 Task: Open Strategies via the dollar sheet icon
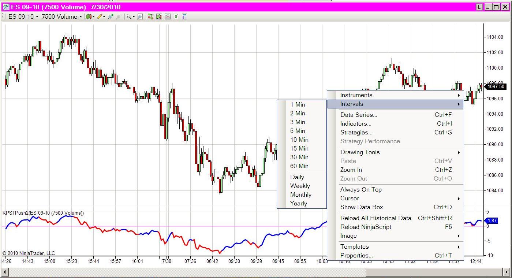click(x=176, y=16)
